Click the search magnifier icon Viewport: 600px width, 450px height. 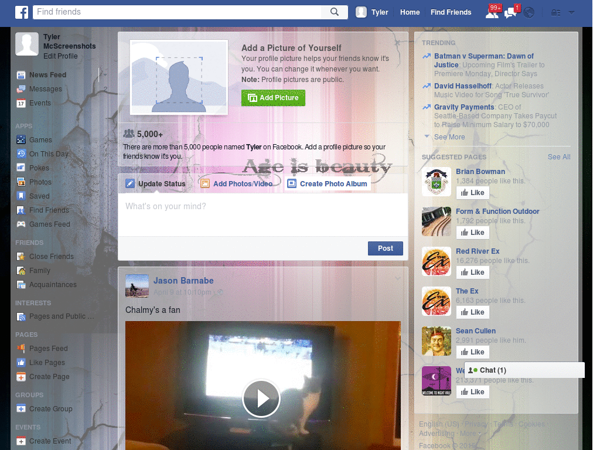[x=335, y=12]
